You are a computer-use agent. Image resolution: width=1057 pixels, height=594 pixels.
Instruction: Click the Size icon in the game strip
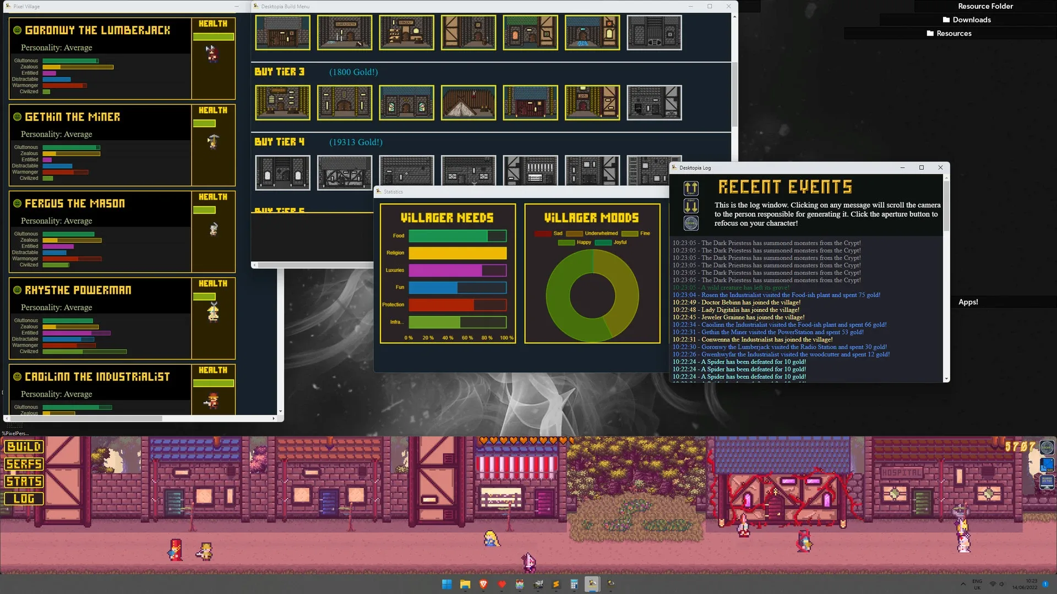coord(1047,465)
